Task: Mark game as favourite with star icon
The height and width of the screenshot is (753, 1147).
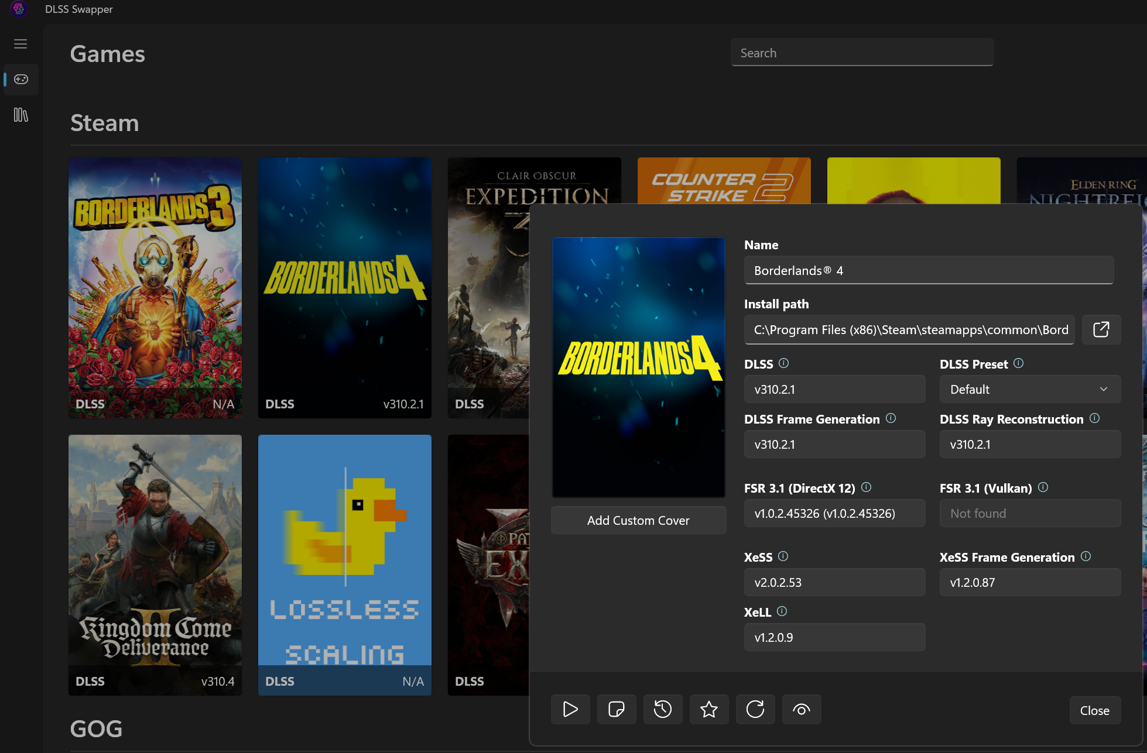Action: click(x=708, y=710)
